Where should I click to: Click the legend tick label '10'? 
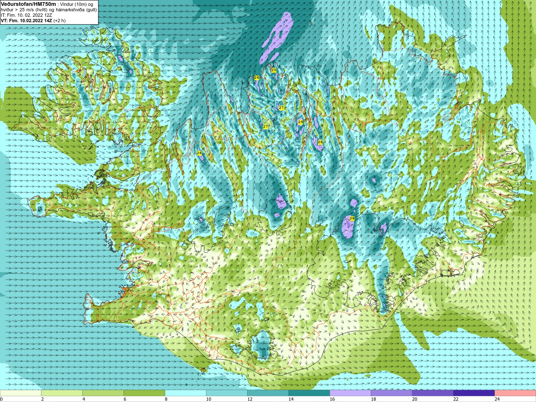(209, 399)
